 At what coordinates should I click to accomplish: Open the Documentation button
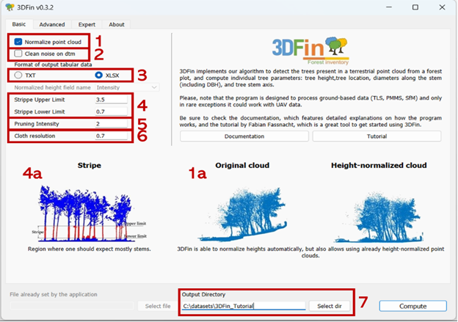coord(244,136)
